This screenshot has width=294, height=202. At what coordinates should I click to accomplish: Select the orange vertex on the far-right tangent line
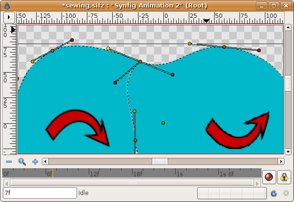tap(224, 47)
